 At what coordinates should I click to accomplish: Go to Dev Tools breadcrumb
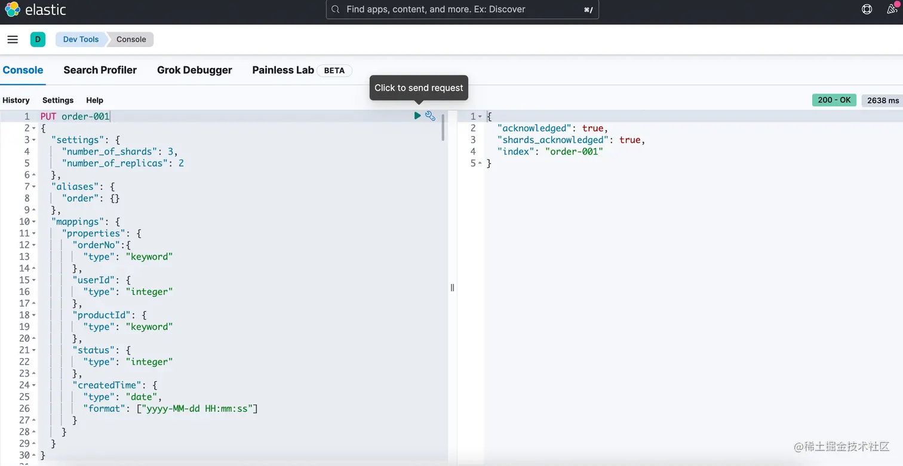pos(81,39)
